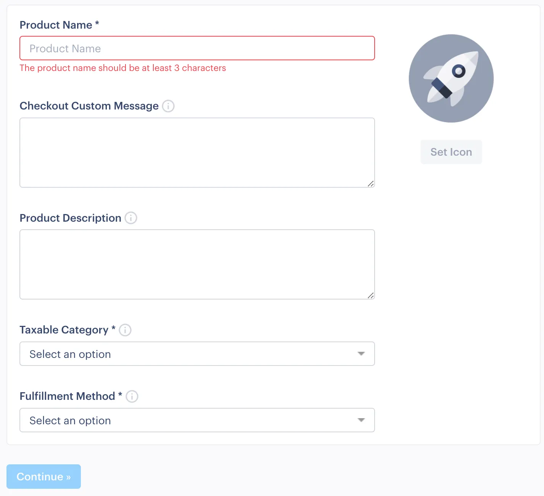The width and height of the screenshot is (544, 496).
Task: Click the Set Icon button
Action: tap(451, 152)
